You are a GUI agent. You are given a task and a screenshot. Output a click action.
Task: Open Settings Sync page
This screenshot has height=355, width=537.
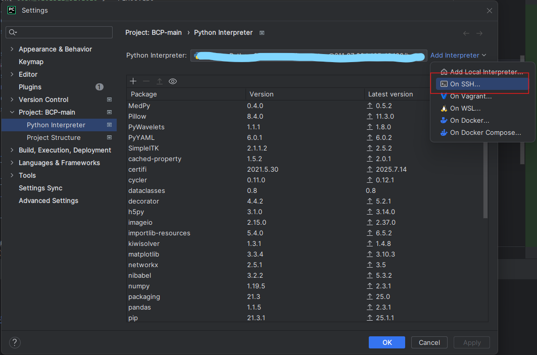tap(40, 188)
